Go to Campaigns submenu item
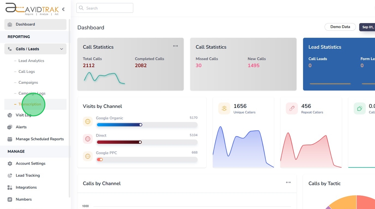 coord(28,82)
